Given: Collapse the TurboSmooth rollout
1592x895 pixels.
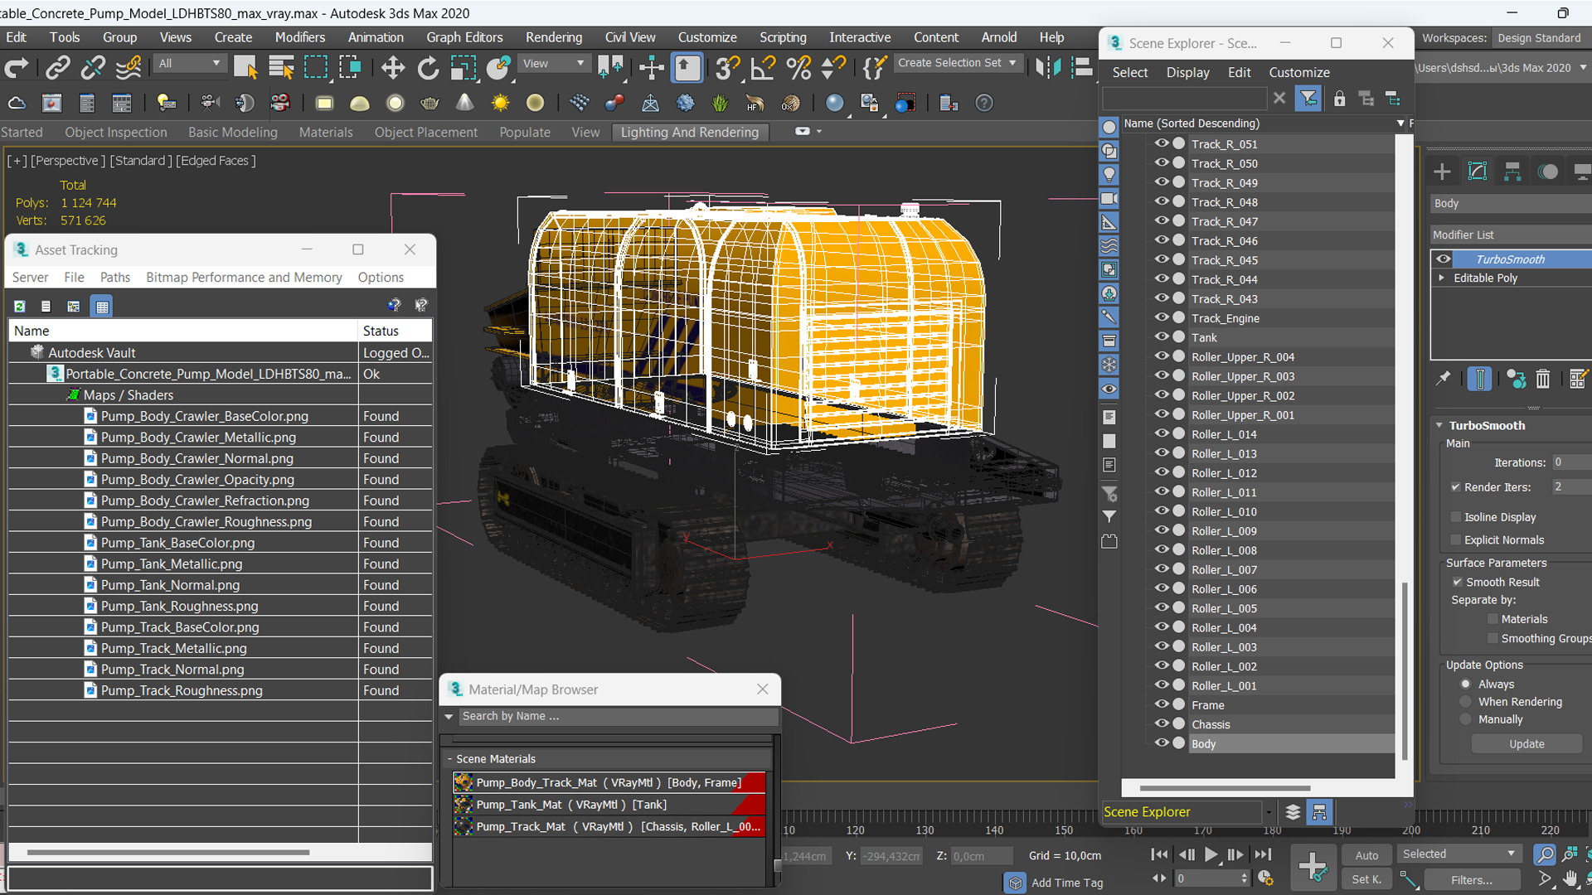Looking at the screenshot, I should (1439, 426).
